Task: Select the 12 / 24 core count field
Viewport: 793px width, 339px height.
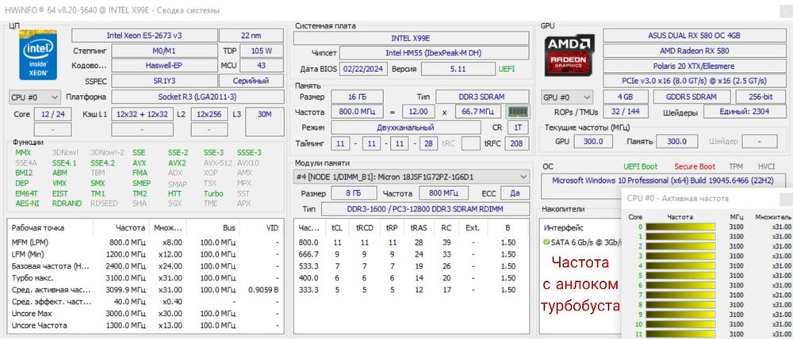Action: (53, 115)
